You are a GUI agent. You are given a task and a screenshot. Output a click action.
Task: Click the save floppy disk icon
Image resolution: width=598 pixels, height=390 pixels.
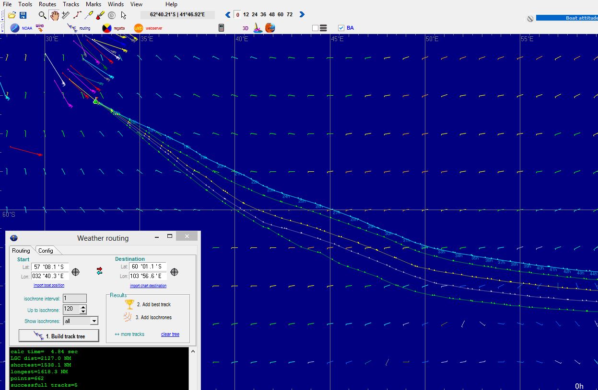click(23, 15)
